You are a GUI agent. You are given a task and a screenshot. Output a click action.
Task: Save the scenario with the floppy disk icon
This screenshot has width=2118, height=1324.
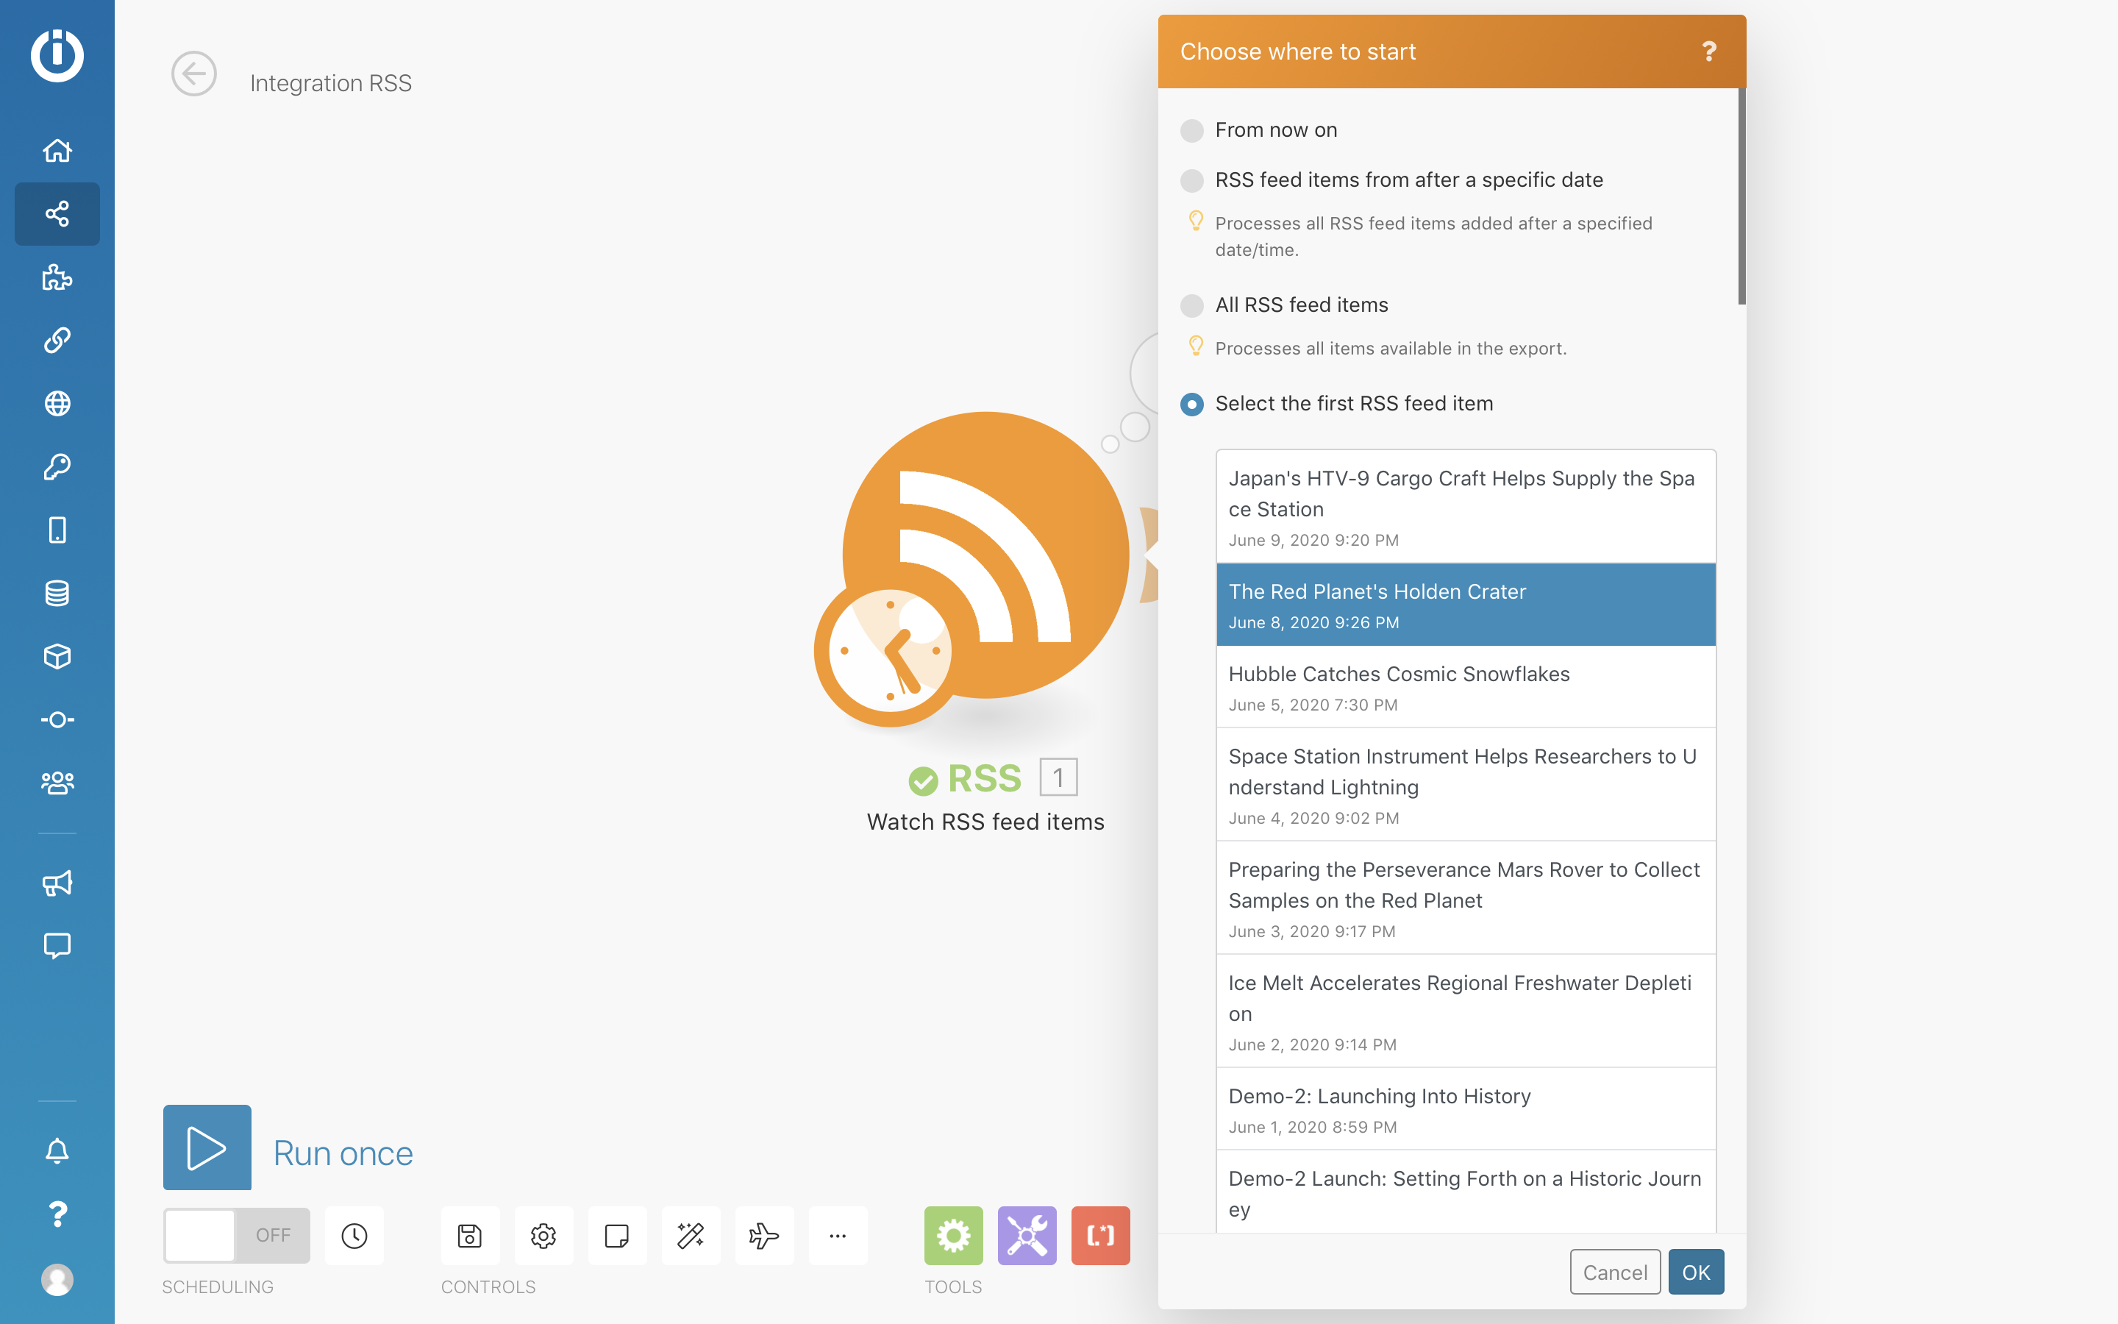point(470,1236)
